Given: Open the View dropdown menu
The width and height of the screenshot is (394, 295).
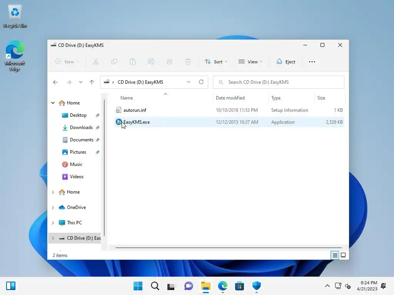Looking at the screenshot, I should (x=250, y=62).
